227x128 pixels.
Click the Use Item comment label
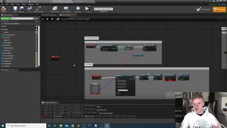click(x=89, y=65)
